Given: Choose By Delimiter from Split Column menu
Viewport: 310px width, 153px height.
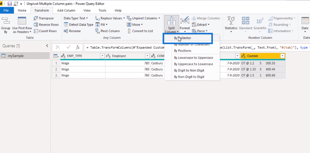Looking at the screenshot, I should click(x=192, y=38).
